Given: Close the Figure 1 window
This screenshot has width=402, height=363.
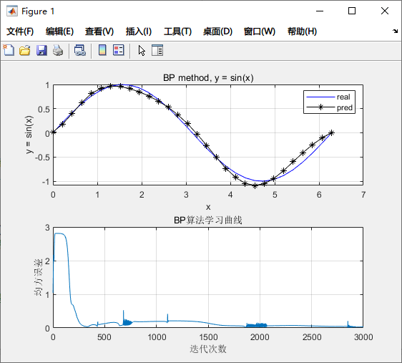Looking at the screenshot, I should (385, 11).
